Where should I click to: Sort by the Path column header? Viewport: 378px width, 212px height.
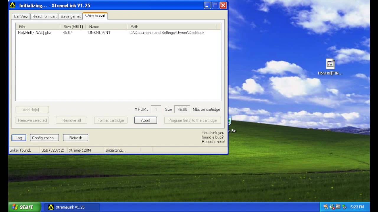[x=172, y=26]
